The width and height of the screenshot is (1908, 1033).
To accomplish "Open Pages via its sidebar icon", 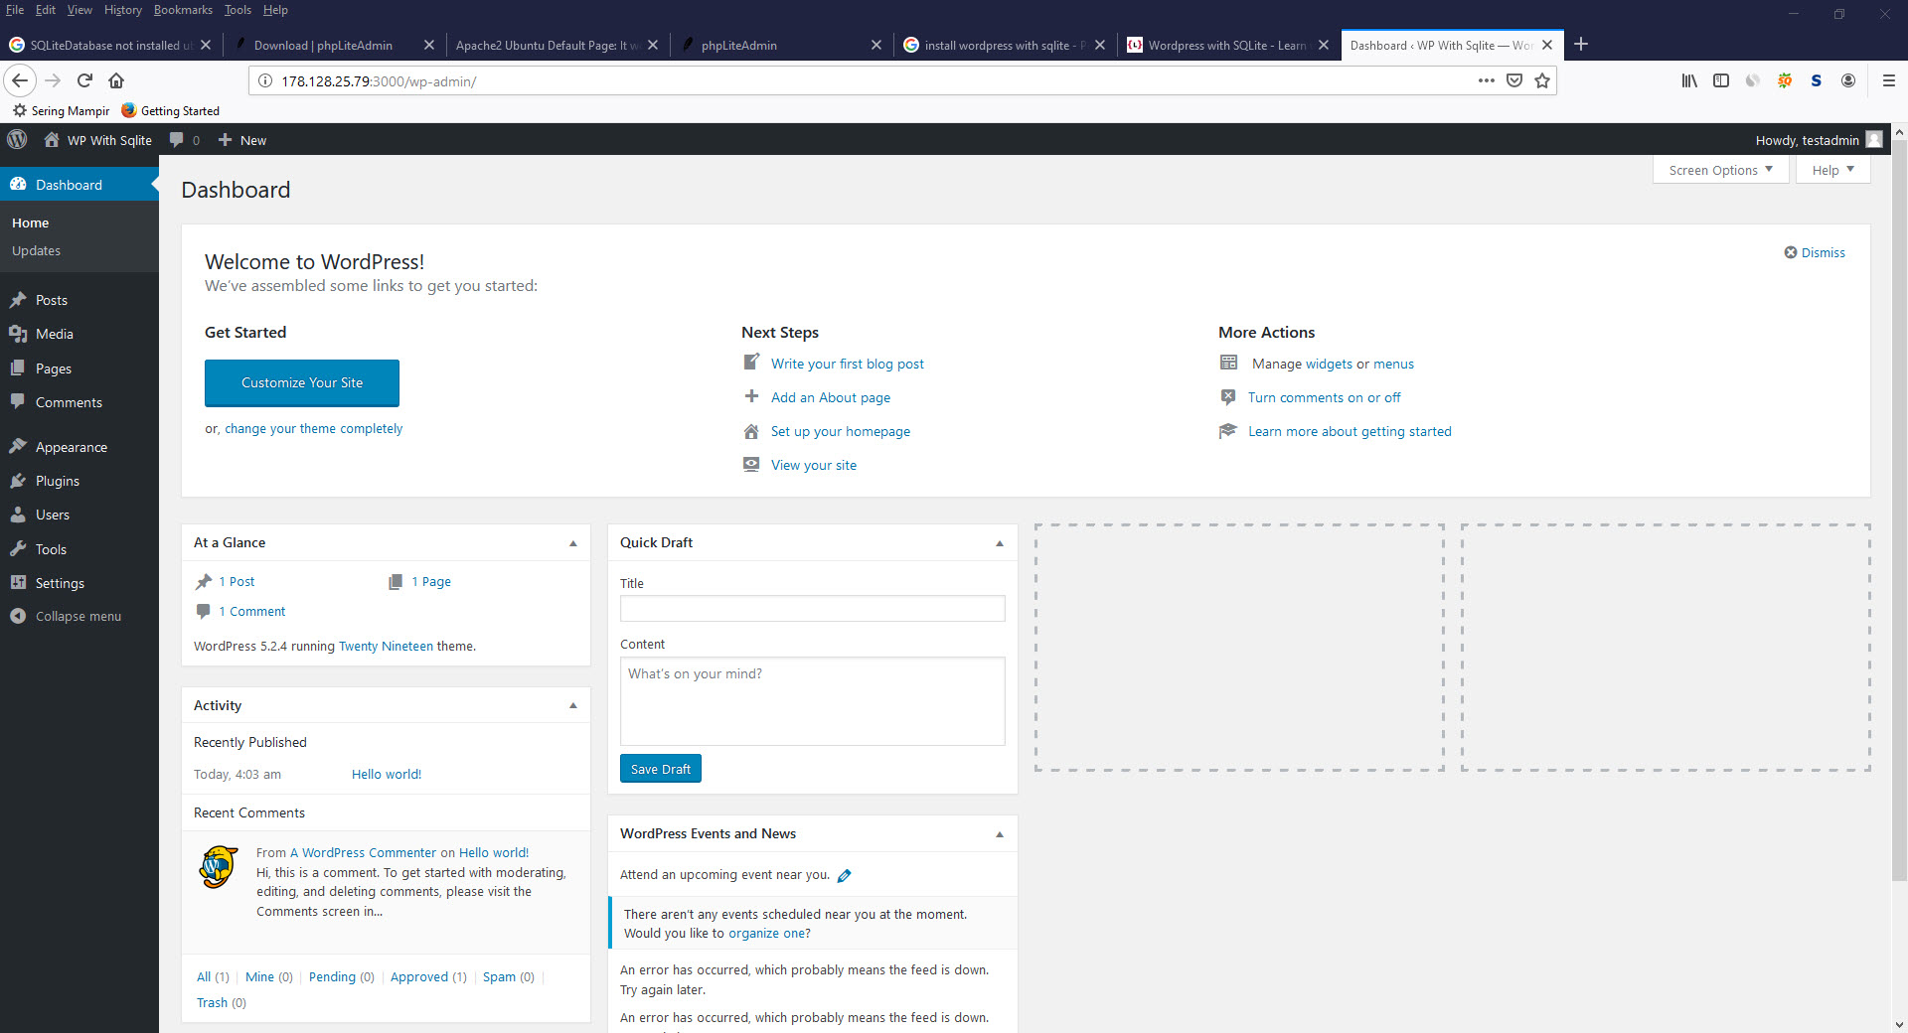I will point(19,368).
